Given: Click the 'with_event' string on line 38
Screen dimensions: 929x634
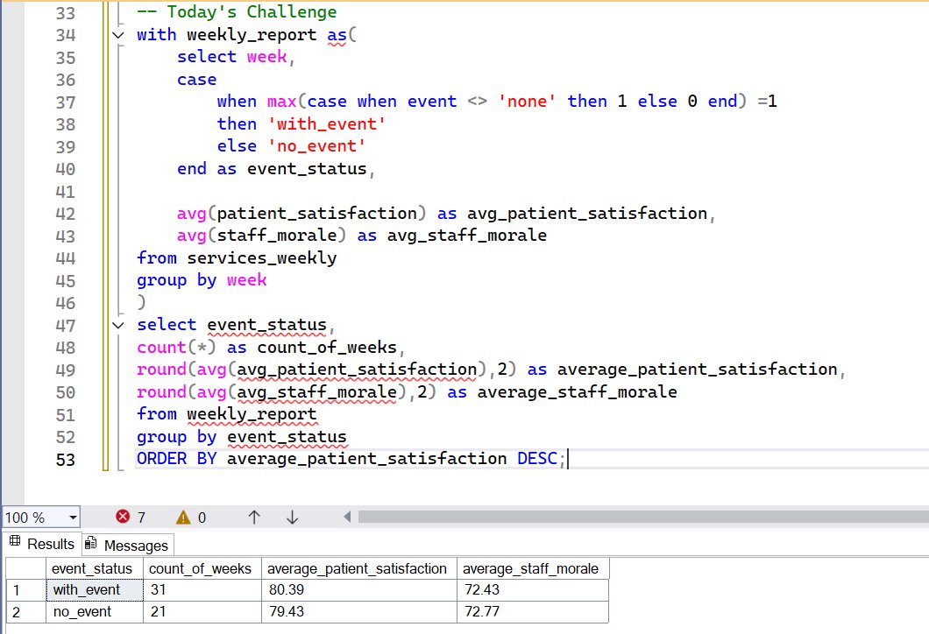Looking at the screenshot, I should pyautogui.click(x=327, y=124).
